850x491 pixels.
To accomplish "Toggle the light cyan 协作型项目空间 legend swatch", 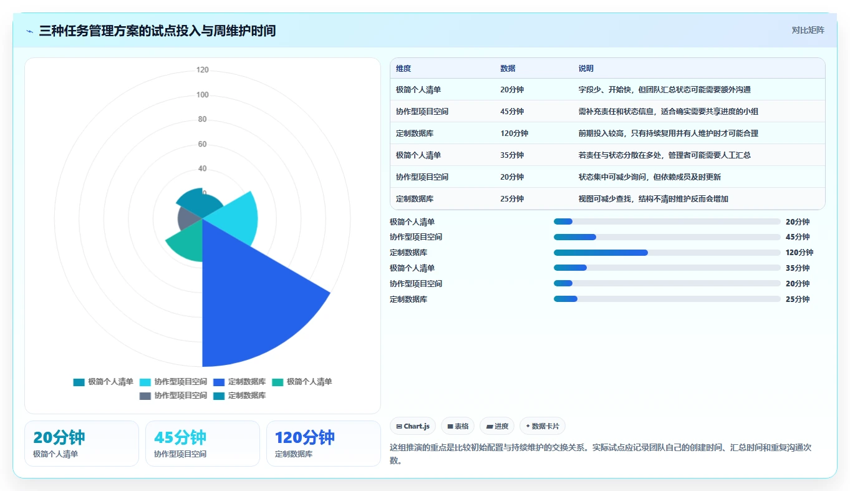I will coord(145,382).
